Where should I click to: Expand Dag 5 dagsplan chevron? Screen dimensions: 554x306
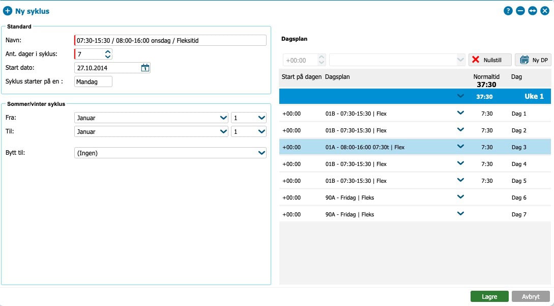click(460, 180)
